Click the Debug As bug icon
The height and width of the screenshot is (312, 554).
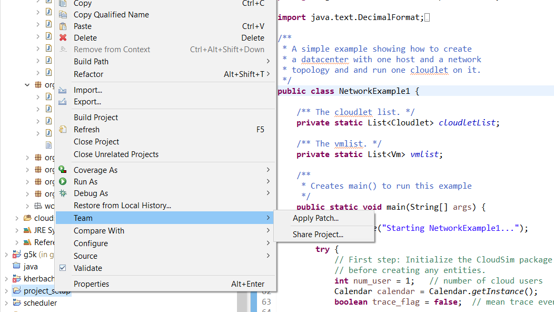pos(63,193)
